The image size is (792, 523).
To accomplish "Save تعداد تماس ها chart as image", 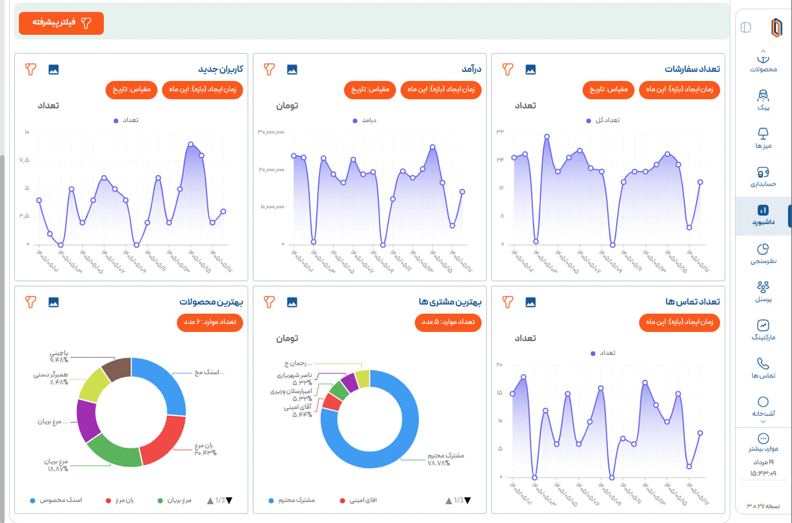I will click(x=531, y=302).
